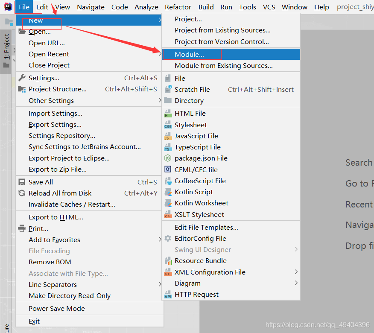The image size is (374, 333).
Task: Open the Help menu
Action: tap(321, 7)
